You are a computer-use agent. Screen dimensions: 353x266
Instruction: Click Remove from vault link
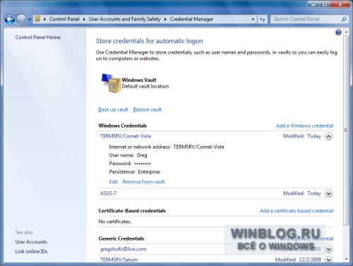[143, 181]
